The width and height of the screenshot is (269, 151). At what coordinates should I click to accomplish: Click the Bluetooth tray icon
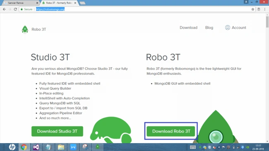(219, 147)
